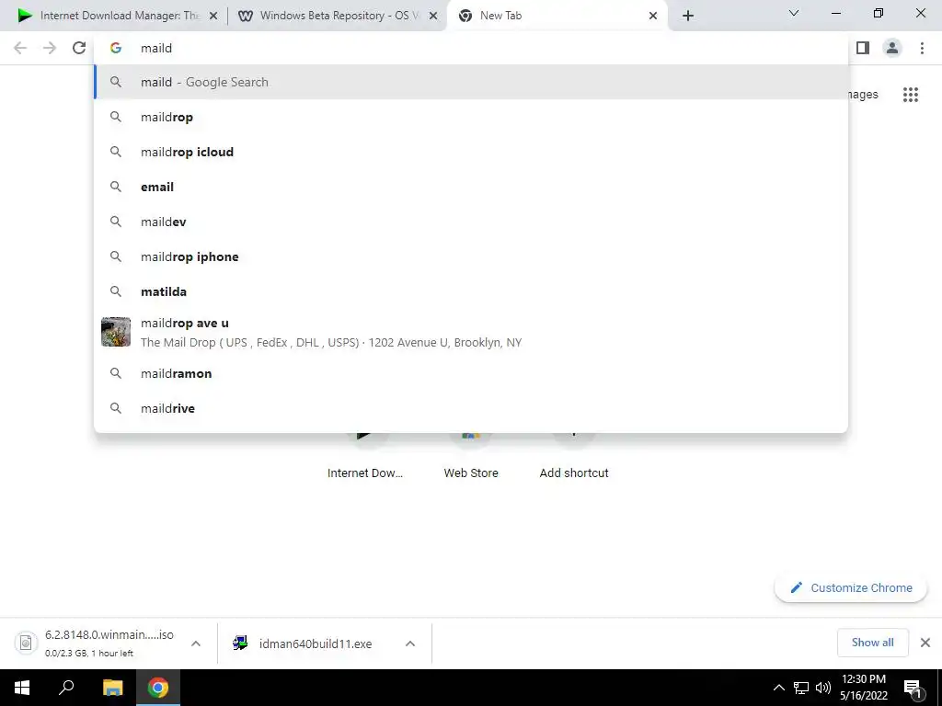The height and width of the screenshot is (706, 942).
Task: Click the Chrome taskbar icon
Action: click(158, 688)
